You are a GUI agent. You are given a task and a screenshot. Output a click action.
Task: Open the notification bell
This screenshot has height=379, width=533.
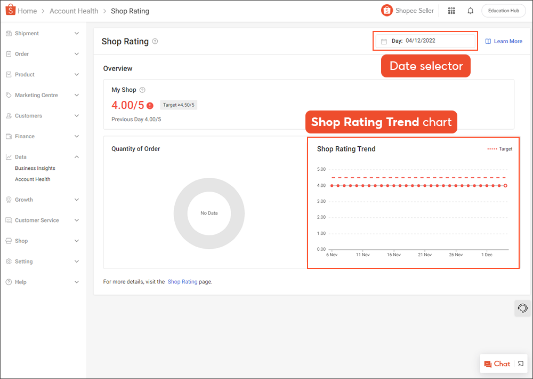[x=470, y=10]
